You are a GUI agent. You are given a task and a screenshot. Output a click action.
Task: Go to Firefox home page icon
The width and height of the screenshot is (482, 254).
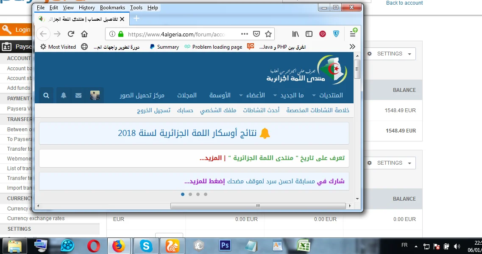[84, 34]
